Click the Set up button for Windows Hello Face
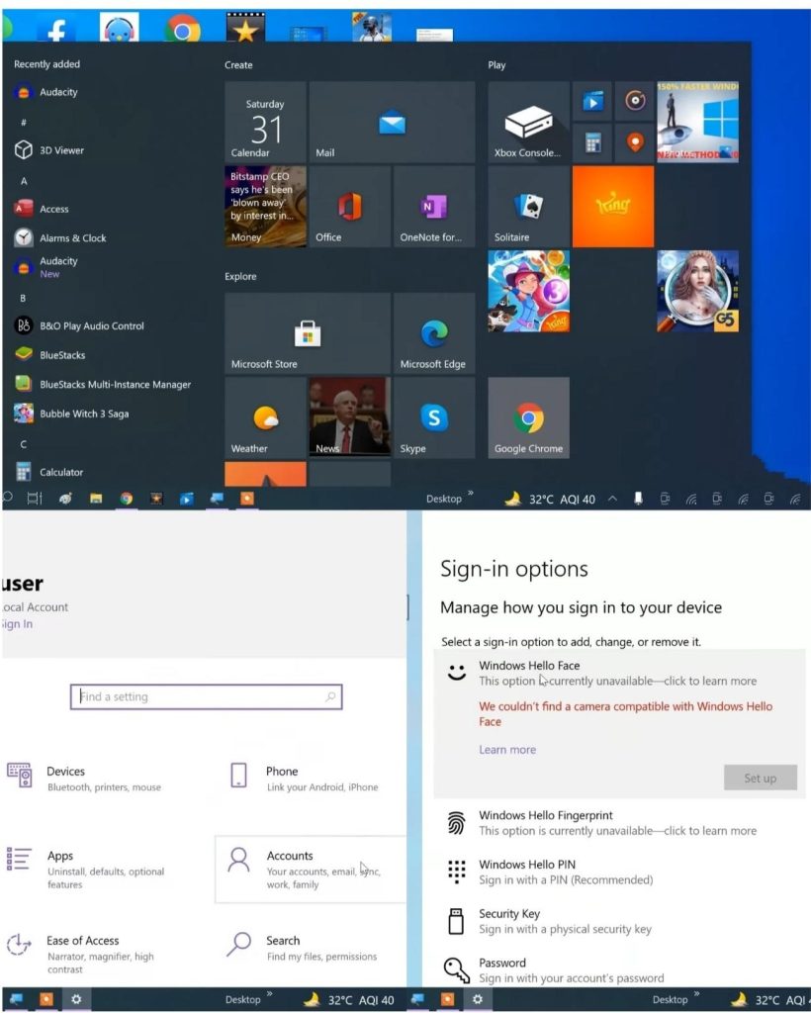The width and height of the screenshot is (811, 1013). click(x=761, y=778)
